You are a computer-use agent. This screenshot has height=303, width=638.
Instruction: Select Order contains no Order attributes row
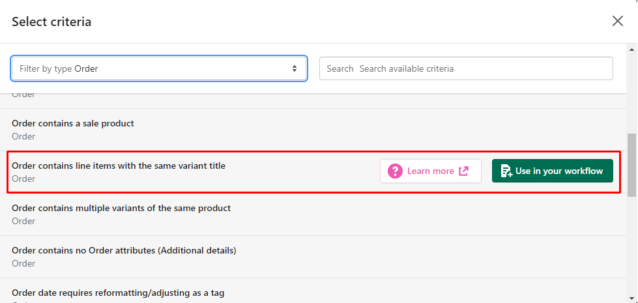click(313, 257)
